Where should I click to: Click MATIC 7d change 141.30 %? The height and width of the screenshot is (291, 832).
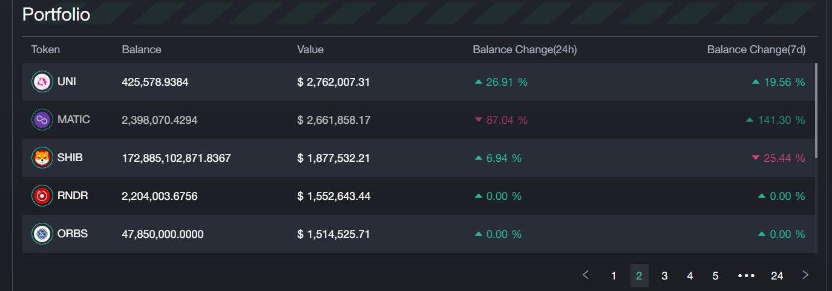775,120
